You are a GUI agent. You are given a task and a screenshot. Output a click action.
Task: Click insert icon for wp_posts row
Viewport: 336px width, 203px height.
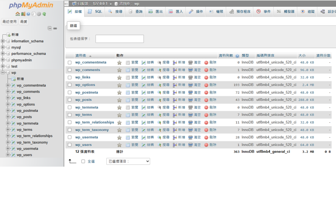pos(175,100)
